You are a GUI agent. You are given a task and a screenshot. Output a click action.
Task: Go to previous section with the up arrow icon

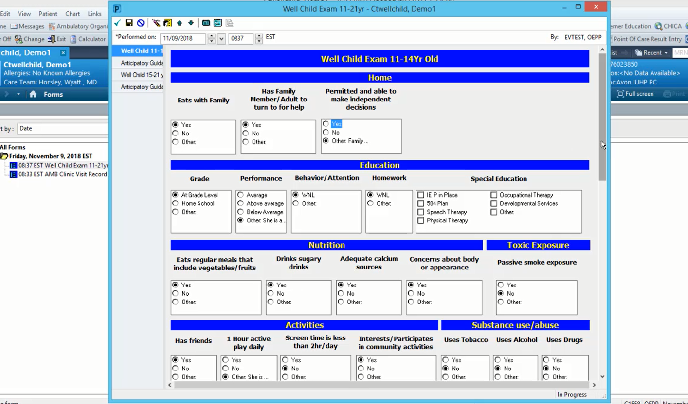coord(179,23)
